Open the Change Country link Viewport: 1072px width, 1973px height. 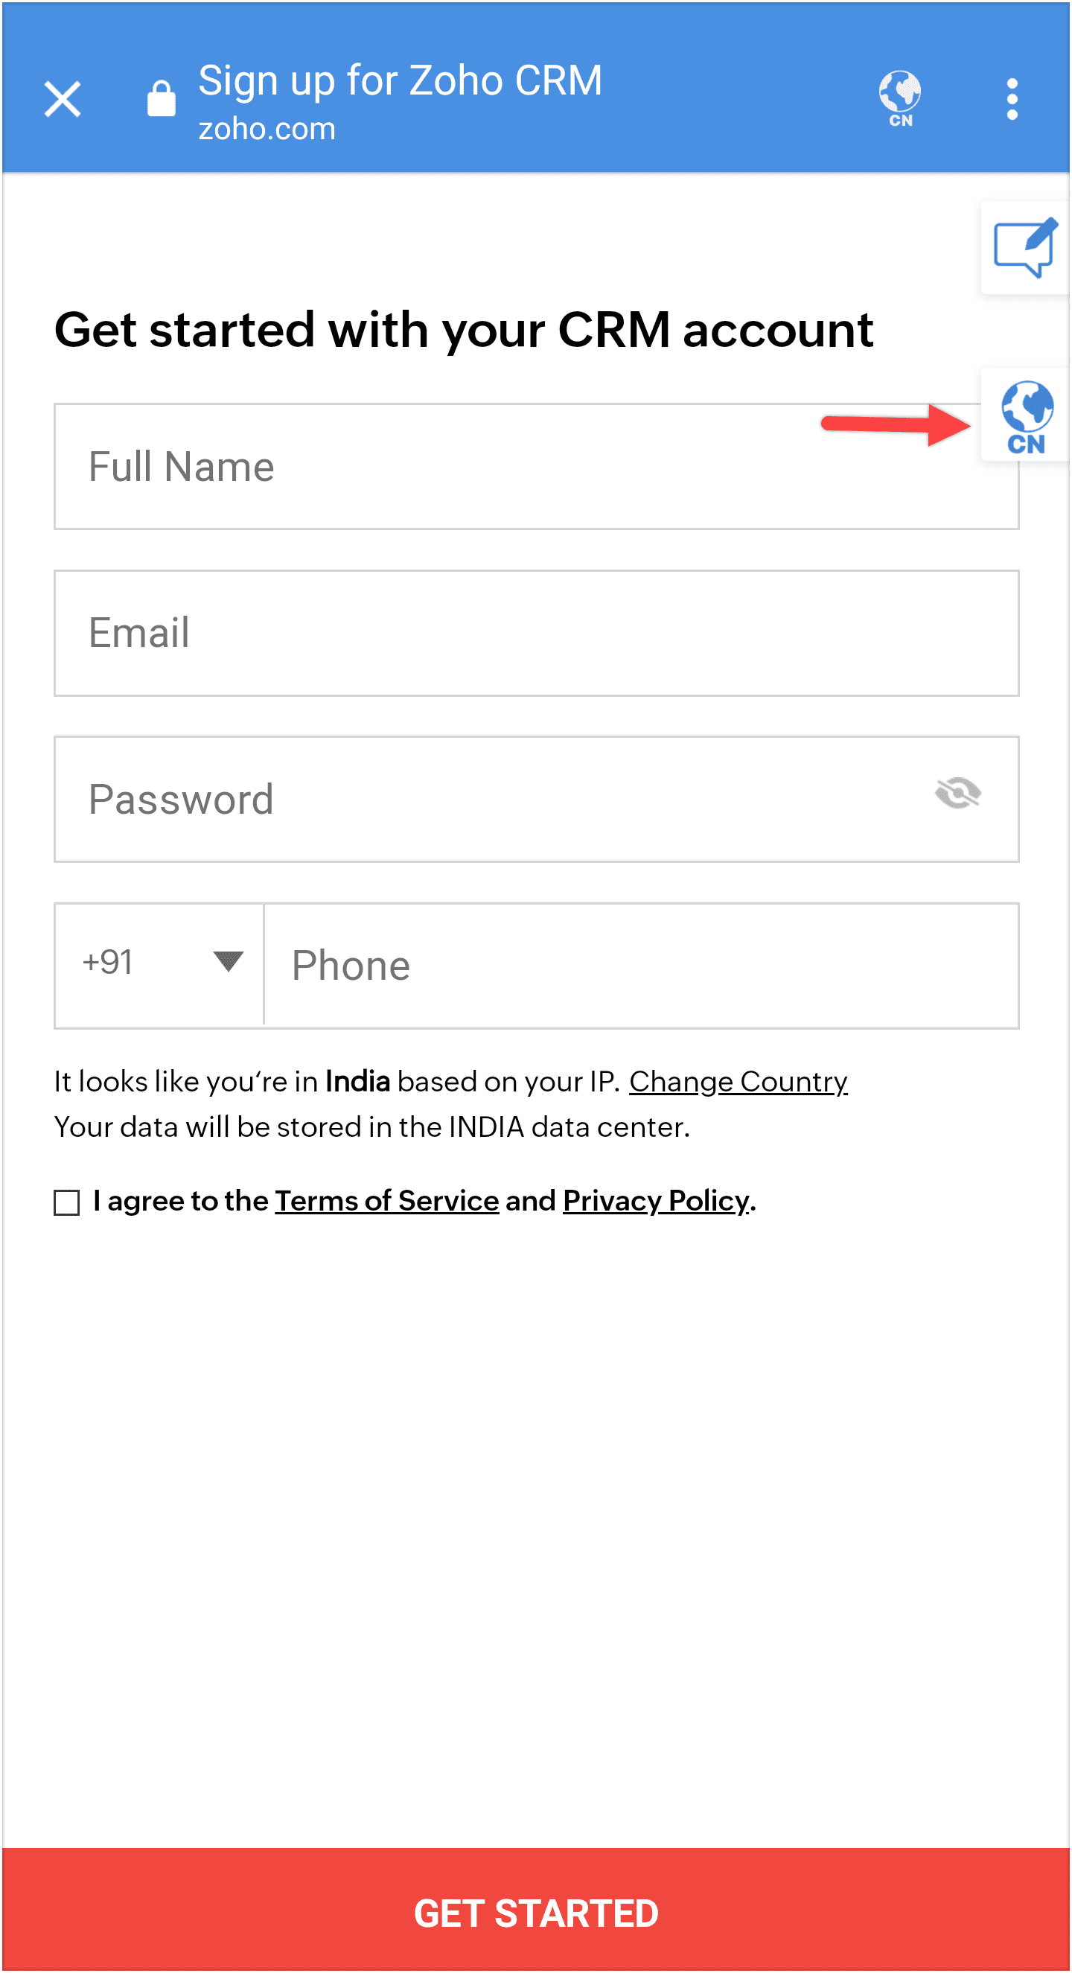pyautogui.click(x=738, y=1081)
